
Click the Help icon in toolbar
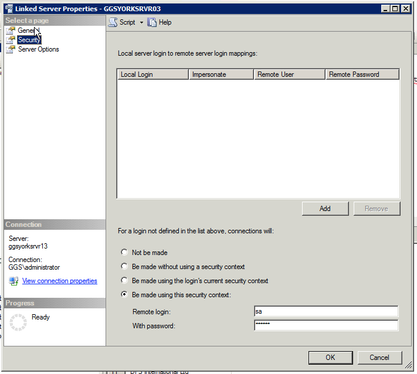[152, 22]
